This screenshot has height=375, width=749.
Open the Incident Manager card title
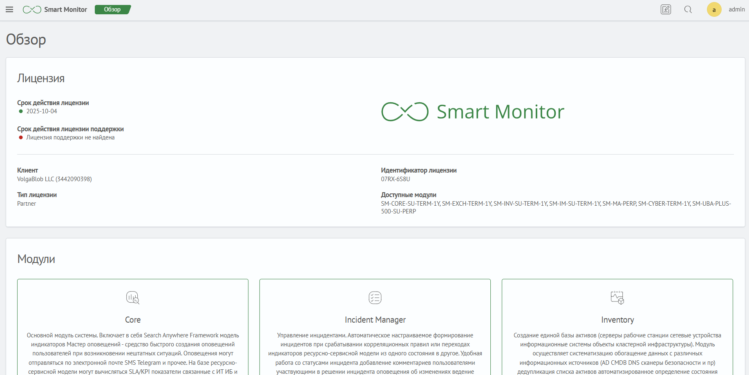pos(375,320)
